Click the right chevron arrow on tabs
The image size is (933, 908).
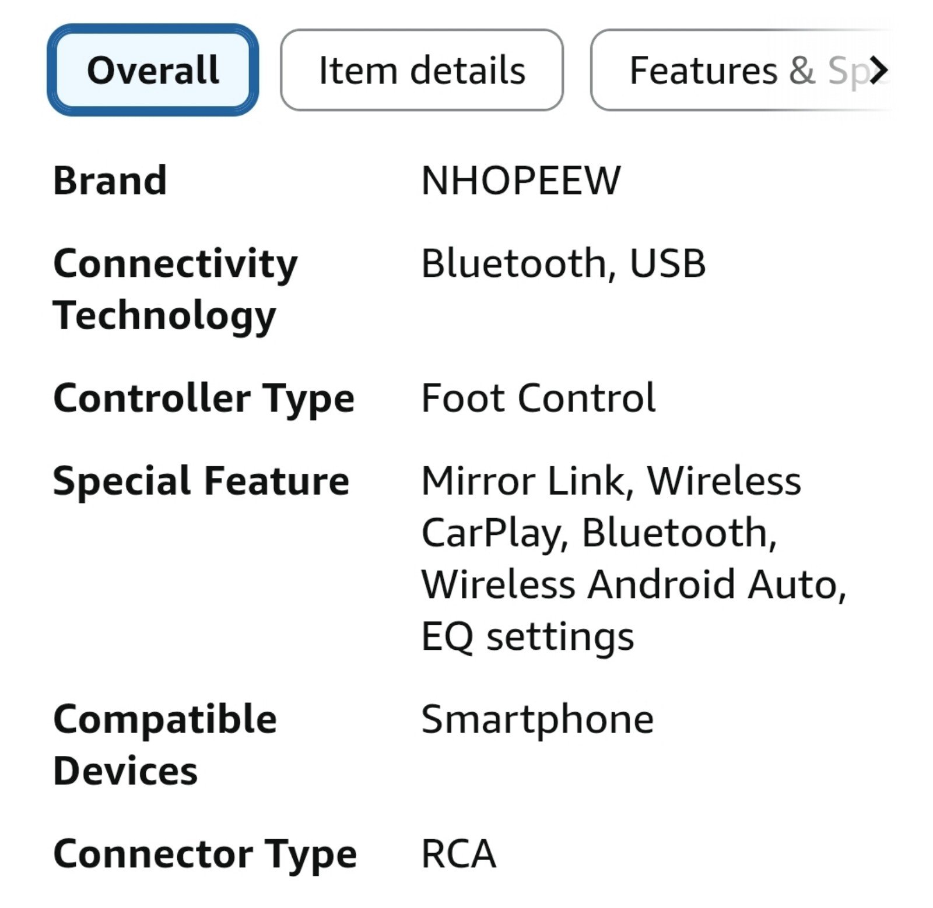coord(878,71)
